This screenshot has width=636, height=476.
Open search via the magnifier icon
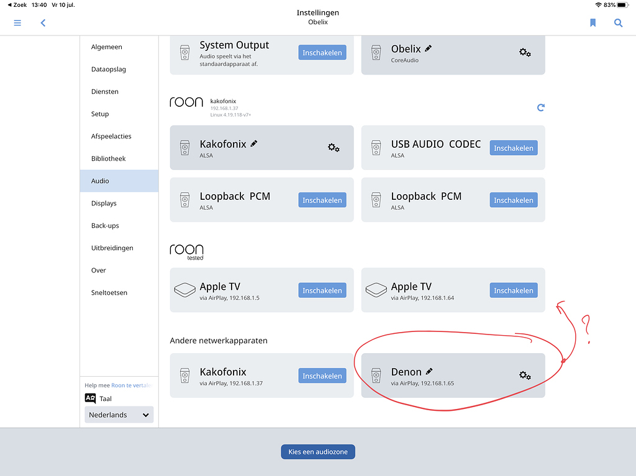(x=618, y=22)
